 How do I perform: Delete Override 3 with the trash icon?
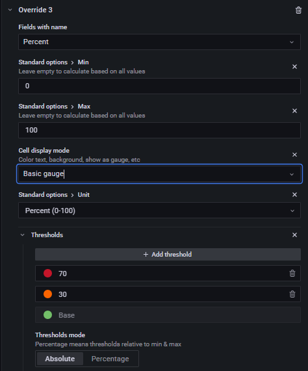click(x=298, y=10)
